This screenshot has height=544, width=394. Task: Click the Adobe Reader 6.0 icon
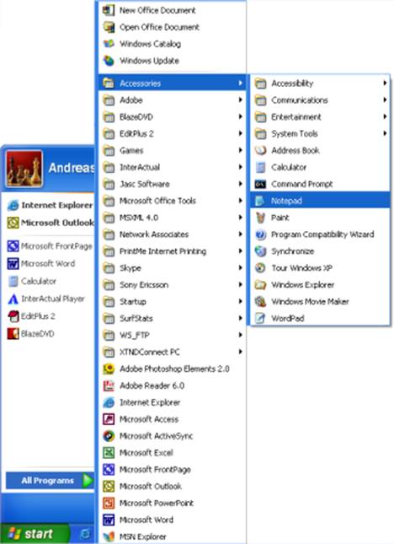click(x=109, y=385)
